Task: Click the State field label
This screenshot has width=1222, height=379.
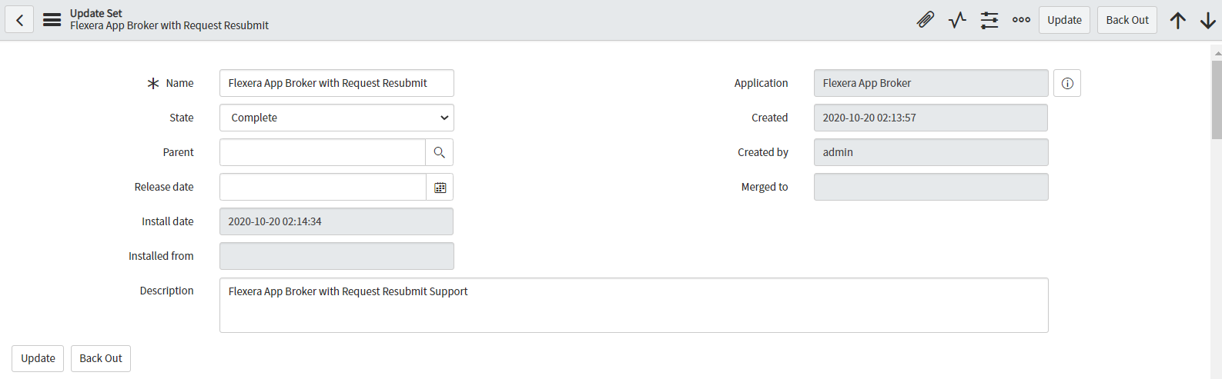Action: (x=182, y=118)
